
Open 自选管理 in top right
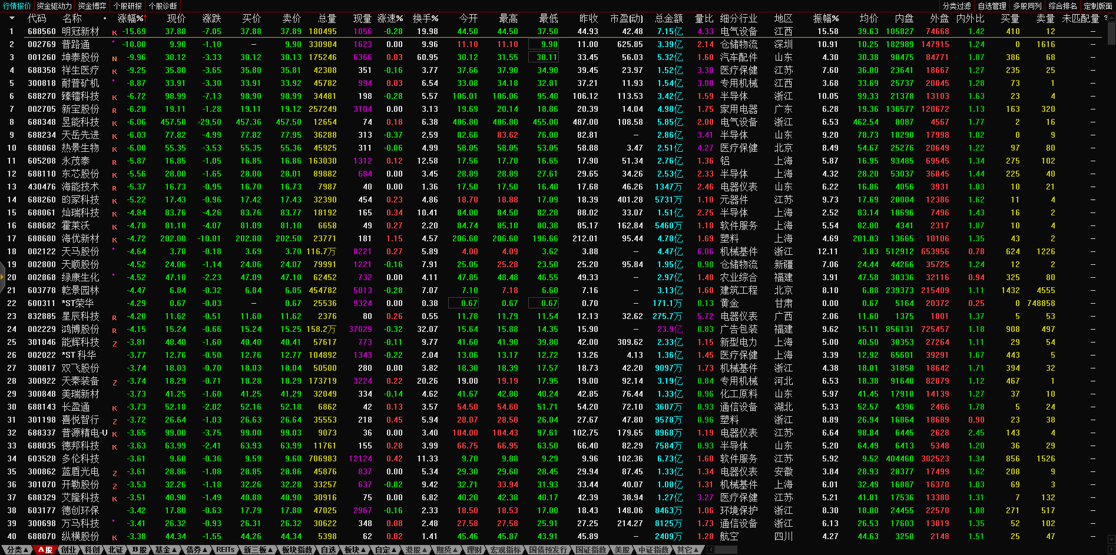coord(992,6)
